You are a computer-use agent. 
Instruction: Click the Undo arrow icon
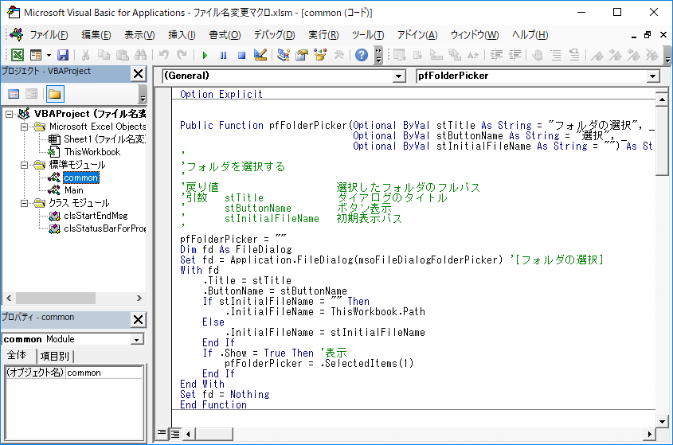click(163, 55)
